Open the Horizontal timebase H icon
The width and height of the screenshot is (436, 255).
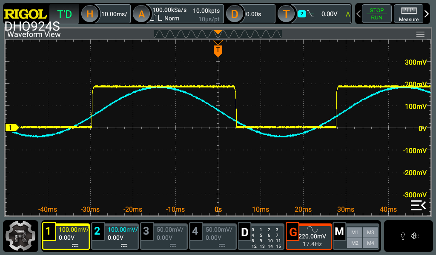(90, 14)
